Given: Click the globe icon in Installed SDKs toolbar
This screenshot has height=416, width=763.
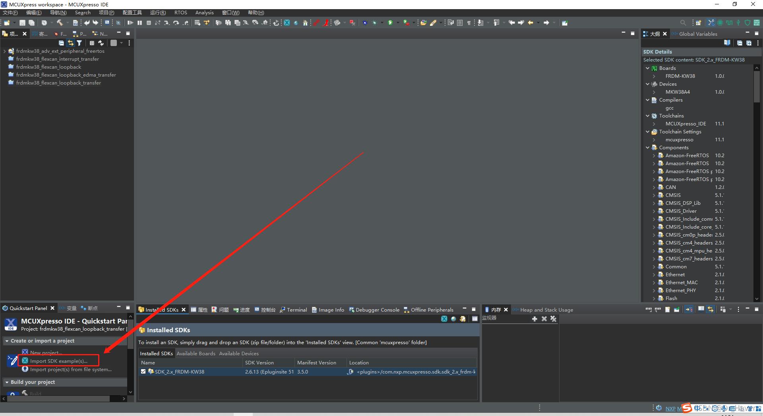Looking at the screenshot, I should 453,319.
